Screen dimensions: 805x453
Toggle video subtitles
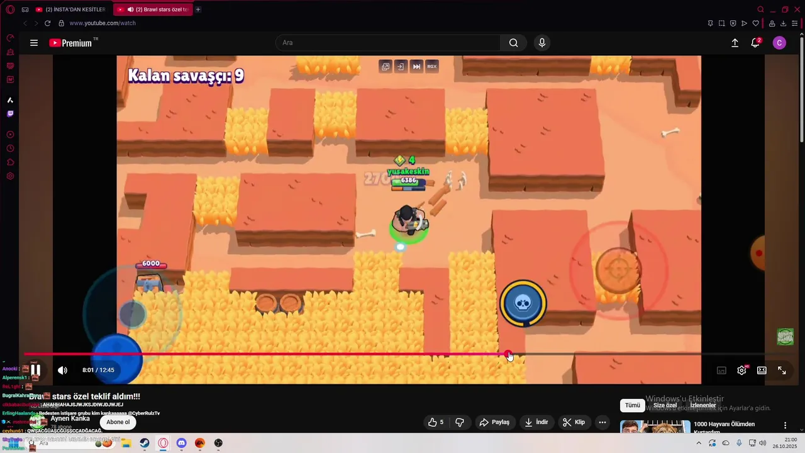pyautogui.click(x=721, y=371)
